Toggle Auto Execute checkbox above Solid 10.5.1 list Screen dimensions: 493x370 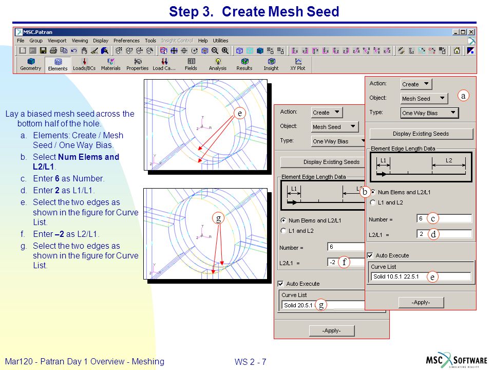pyautogui.click(x=370, y=255)
